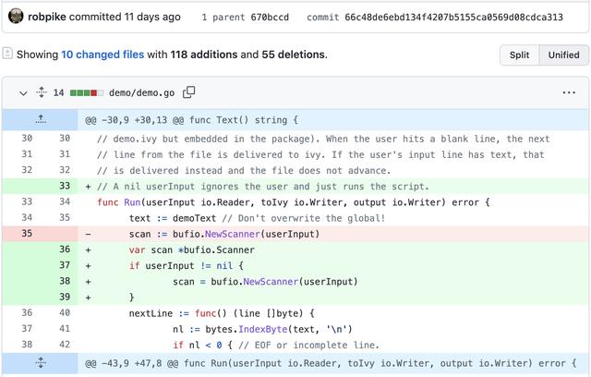Screen dimensions: 591x377
Task: Click the deleted line number 35
Action: (26, 234)
